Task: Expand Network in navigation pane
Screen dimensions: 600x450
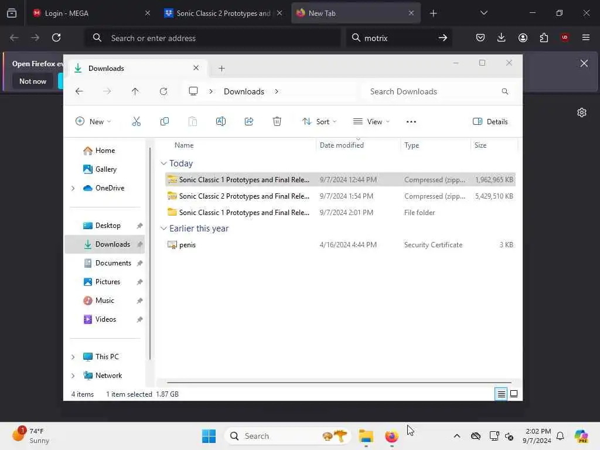Action: click(x=73, y=376)
